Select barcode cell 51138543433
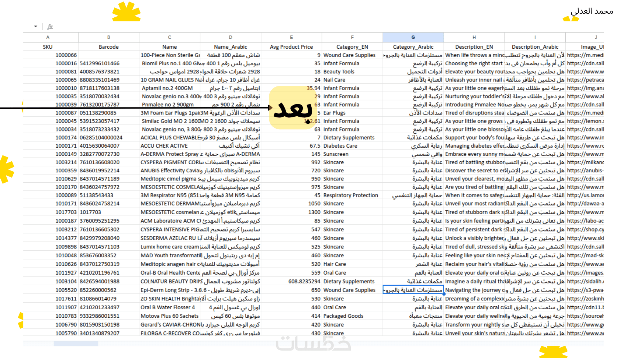Screen dimensions: 627x358 [x=109, y=195]
